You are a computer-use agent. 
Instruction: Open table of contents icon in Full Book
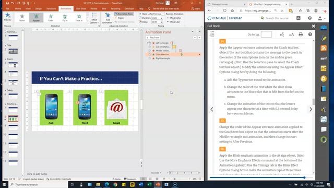click(x=212, y=34)
